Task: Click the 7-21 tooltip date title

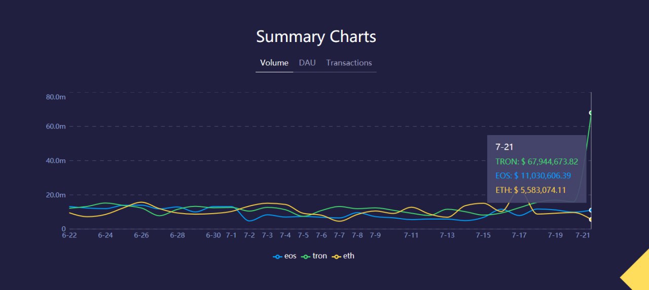Action: tap(504, 147)
